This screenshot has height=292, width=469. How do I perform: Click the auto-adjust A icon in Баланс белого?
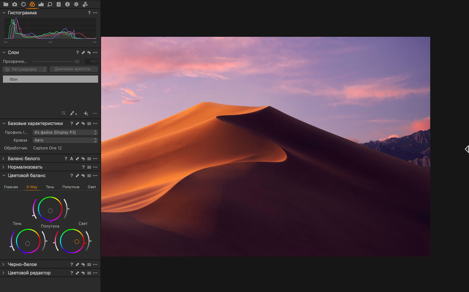coord(71,159)
